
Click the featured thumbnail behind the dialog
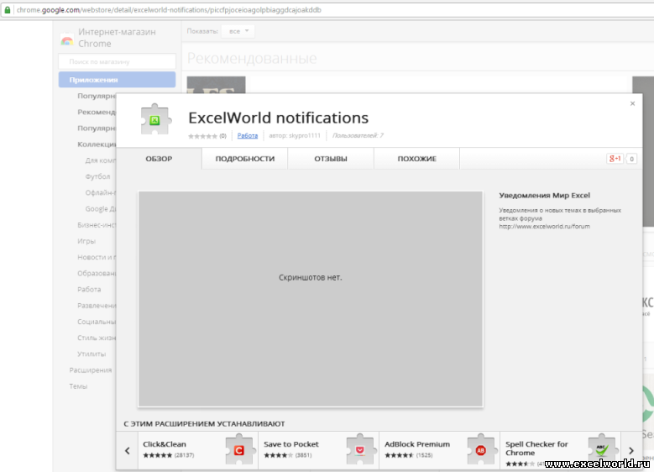[x=216, y=85]
